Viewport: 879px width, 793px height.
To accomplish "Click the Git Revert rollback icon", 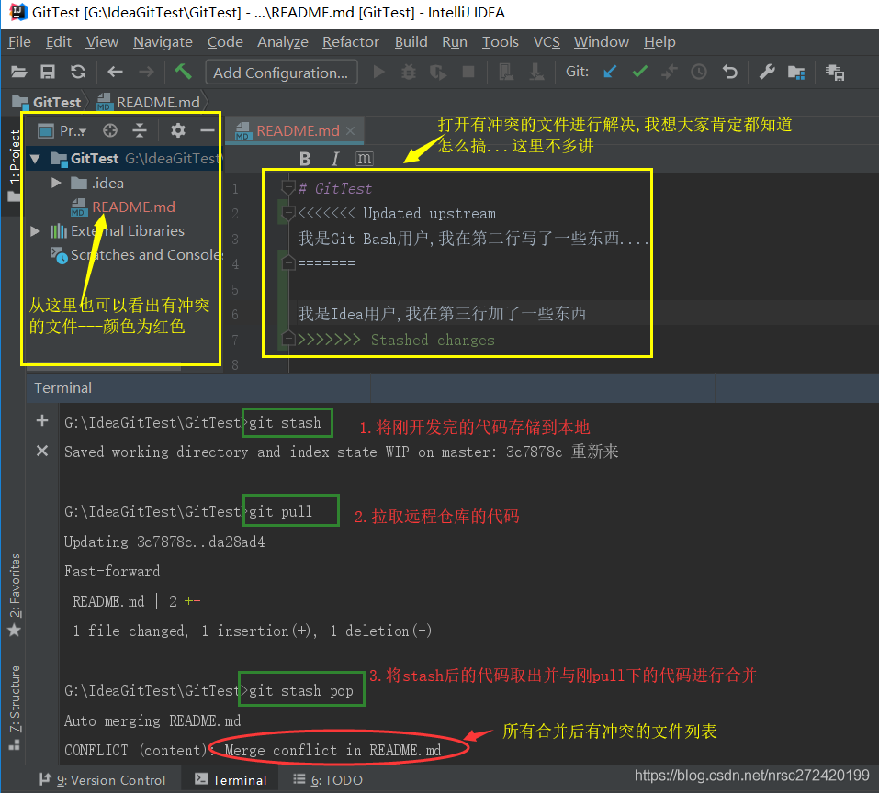I will click(x=729, y=72).
